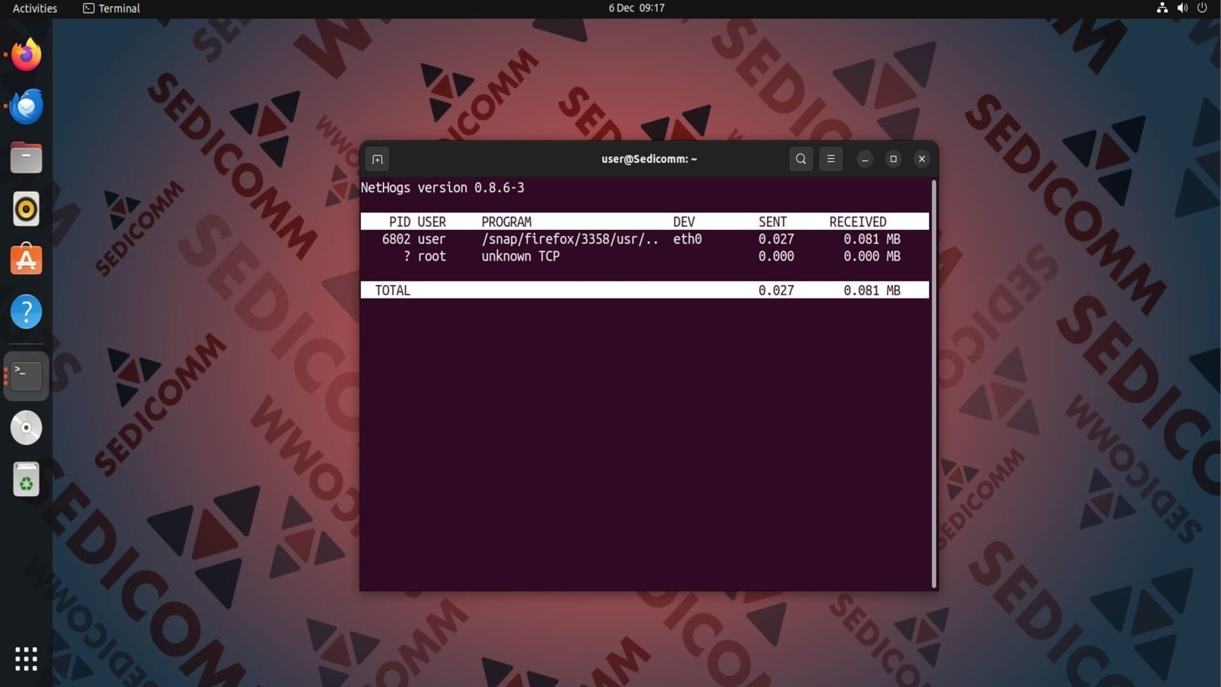The width and height of the screenshot is (1221, 687).
Task: Show applications grid button
Action: tap(26, 659)
